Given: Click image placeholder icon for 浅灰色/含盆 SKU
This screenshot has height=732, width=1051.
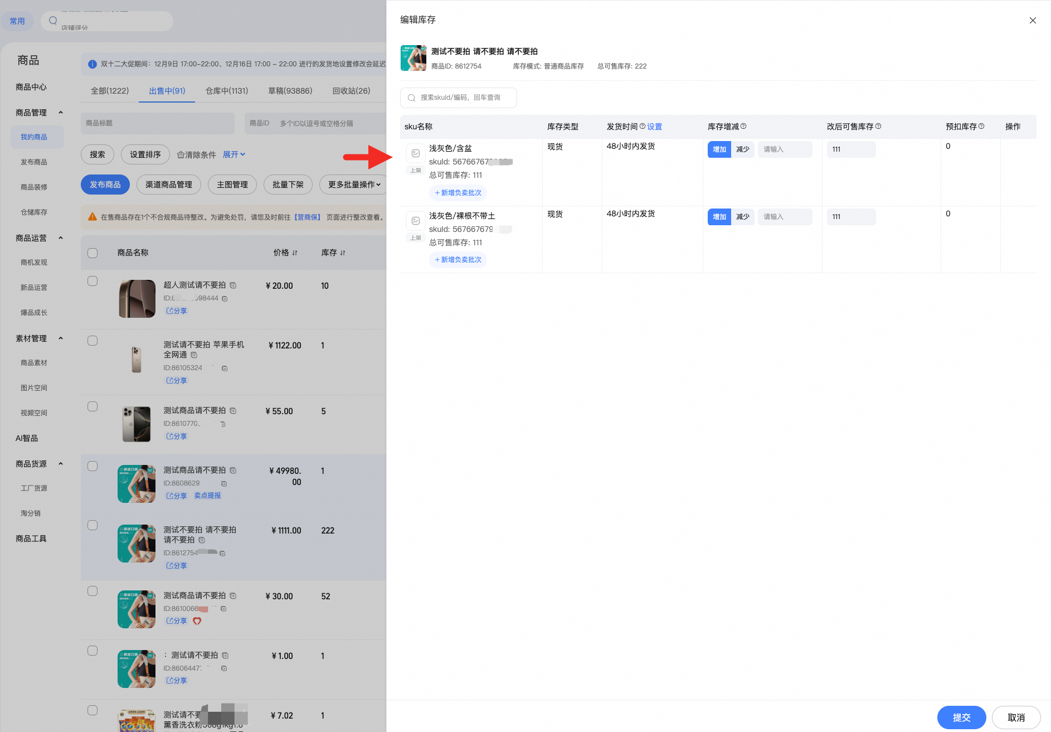Looking at the screenshot, I should click(416, 153).
